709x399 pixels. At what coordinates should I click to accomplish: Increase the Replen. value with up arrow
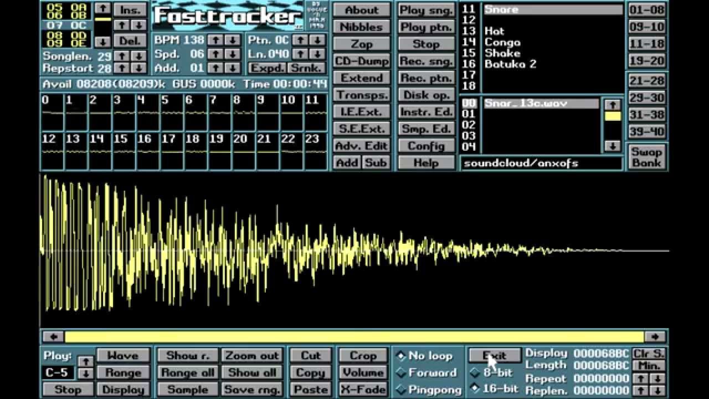tap(640, 391)
